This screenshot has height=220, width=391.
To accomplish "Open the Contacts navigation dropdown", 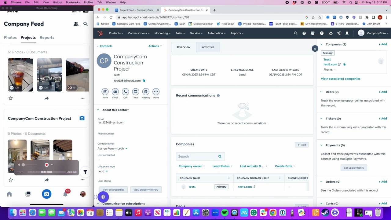I will tap(116, 33).
